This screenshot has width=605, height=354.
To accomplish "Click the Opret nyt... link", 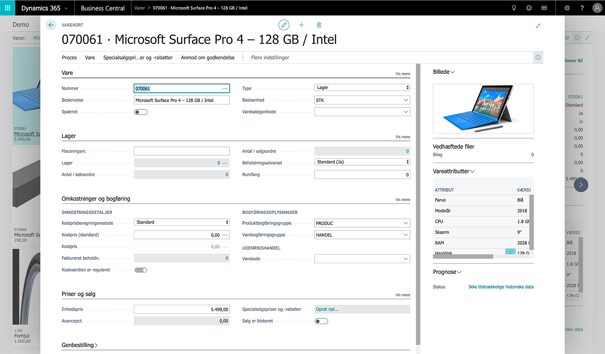I will tap(327, 310).
